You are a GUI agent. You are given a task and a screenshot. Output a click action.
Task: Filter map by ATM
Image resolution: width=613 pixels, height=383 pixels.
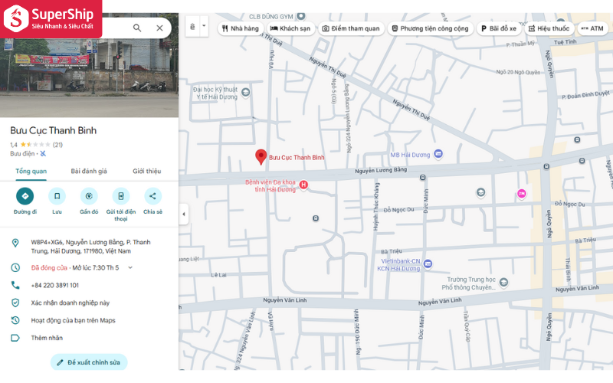(x=592, y=28)
